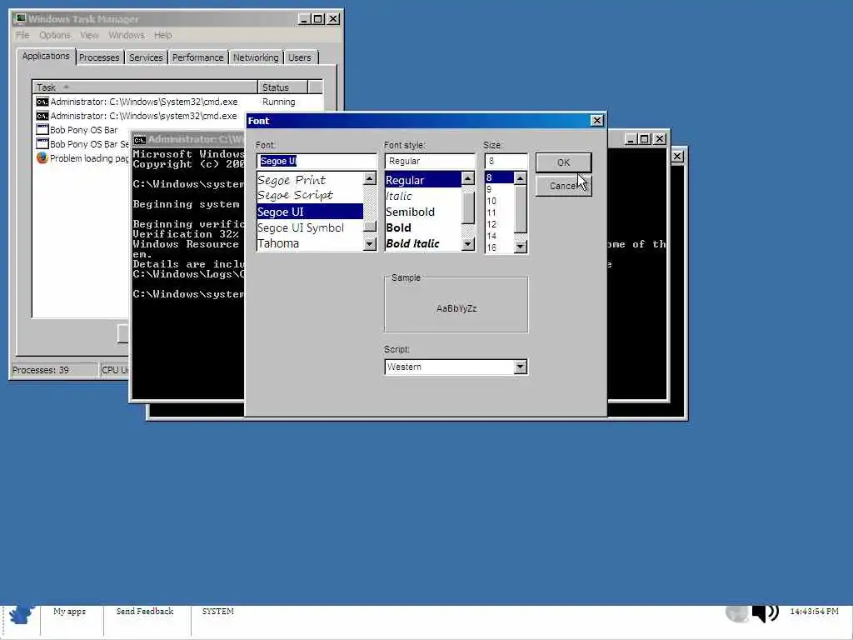Open Help menu in Task Manager

[x=162, y=35]
